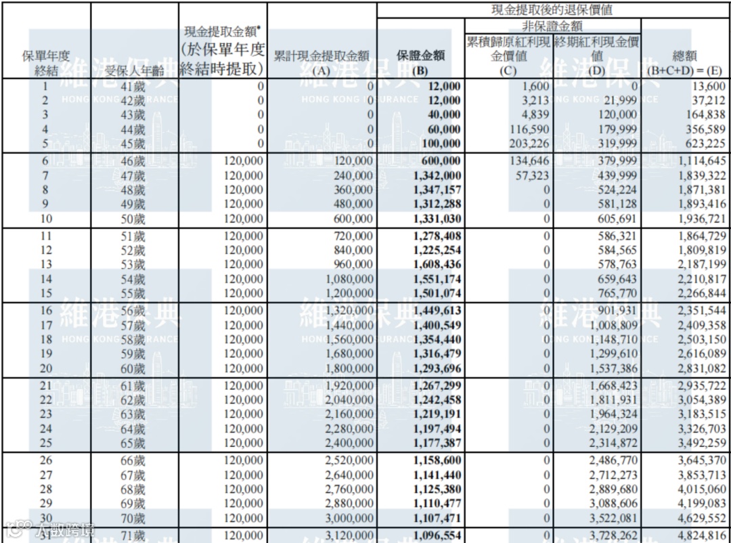Screen dimensions: 731x543
Task: Click the cumulative withdrawal 3,120,000
Action: (x=349, y=536)
